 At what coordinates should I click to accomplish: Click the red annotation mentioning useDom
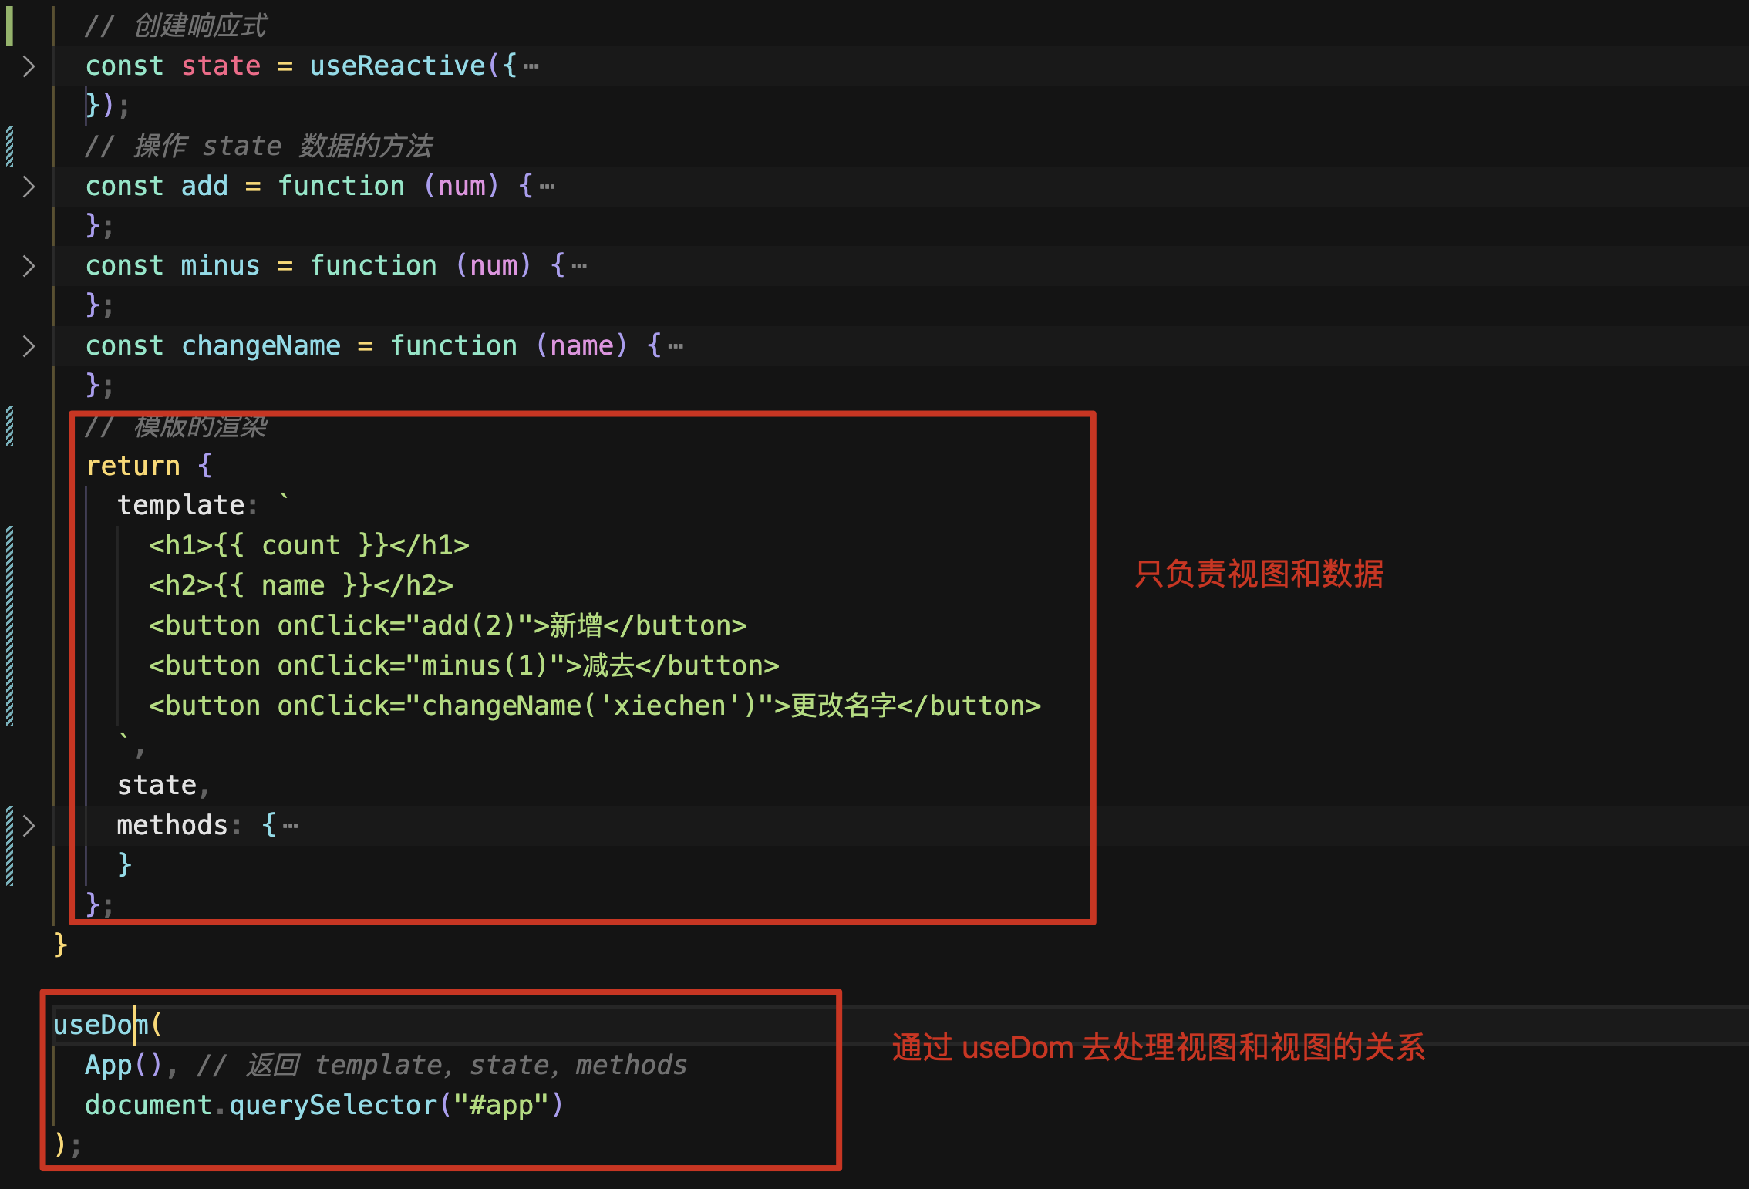pyautogui.click(x=1158, y=1047)
